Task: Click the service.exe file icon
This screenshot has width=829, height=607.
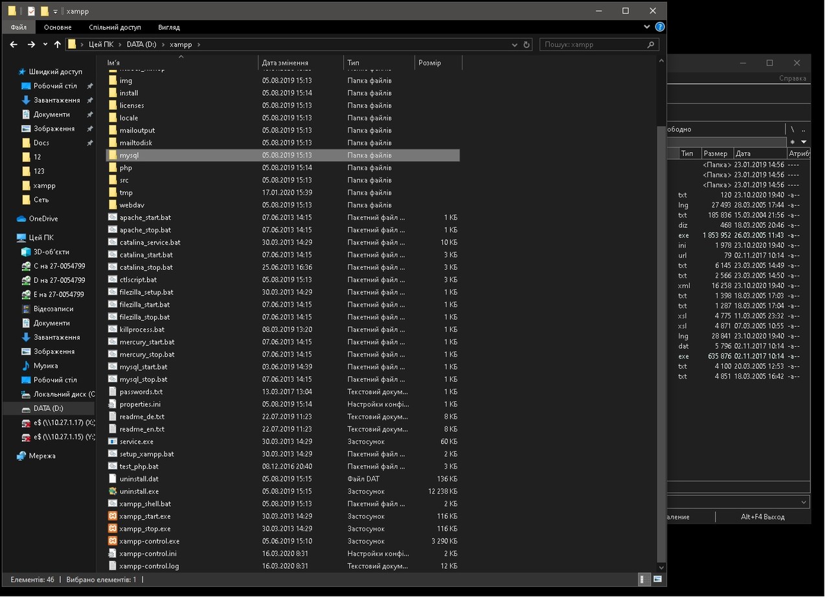Action: [x=112, y=441]
